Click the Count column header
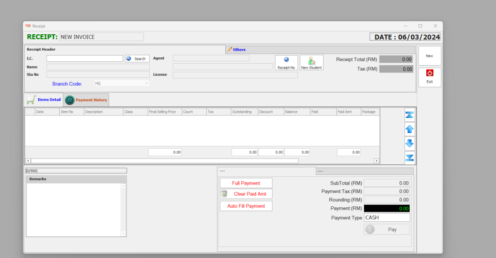 tap(194, 112)
